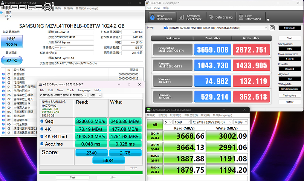Image resolution: width=304 pixels, height=181 pixels.
Task: Click SMART row 0C status icon
Action: [3, 120]
